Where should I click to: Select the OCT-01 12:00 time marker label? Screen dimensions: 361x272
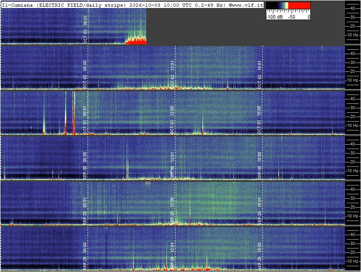172,120
